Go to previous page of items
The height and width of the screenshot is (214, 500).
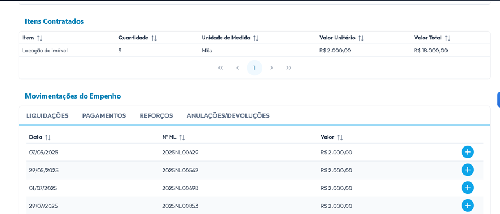coord(237,68)
